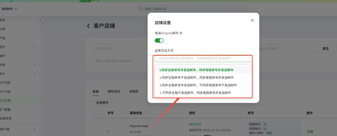337x136 pixels.
Task: Click the 重置 button
Action: 325,48
